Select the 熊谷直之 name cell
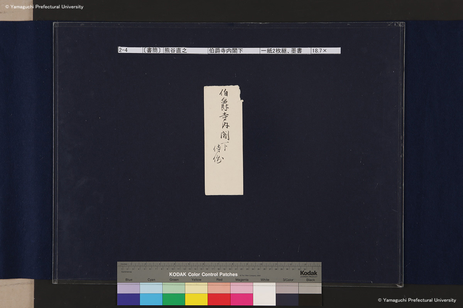Image resolution: width=463 pixels, height=308 pixels. coord(185,50)
